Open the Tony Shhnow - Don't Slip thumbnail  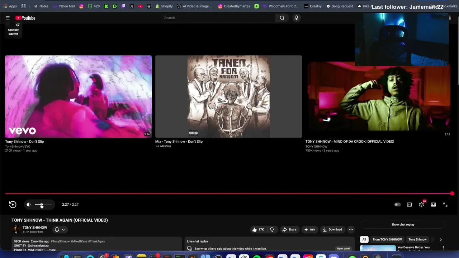pos(79,96)
